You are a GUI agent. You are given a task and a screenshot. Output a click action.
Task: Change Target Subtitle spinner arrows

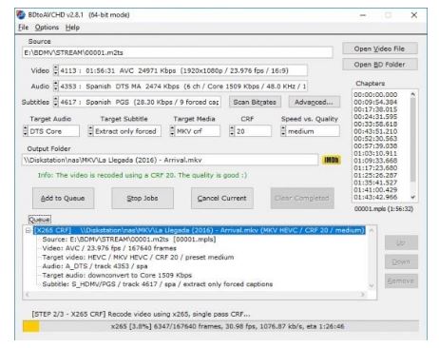coord(91,131)
